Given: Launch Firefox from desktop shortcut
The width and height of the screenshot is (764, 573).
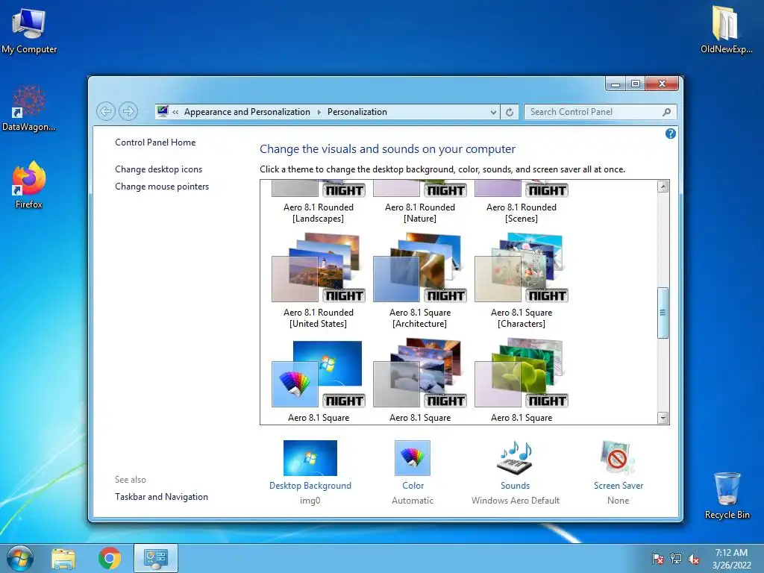Looking at the screenshot, I should point(29,185).
